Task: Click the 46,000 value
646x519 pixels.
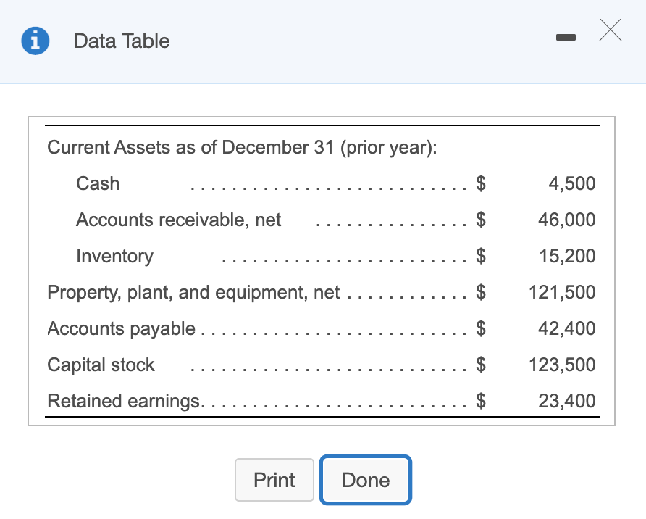Action: point(567,220)
